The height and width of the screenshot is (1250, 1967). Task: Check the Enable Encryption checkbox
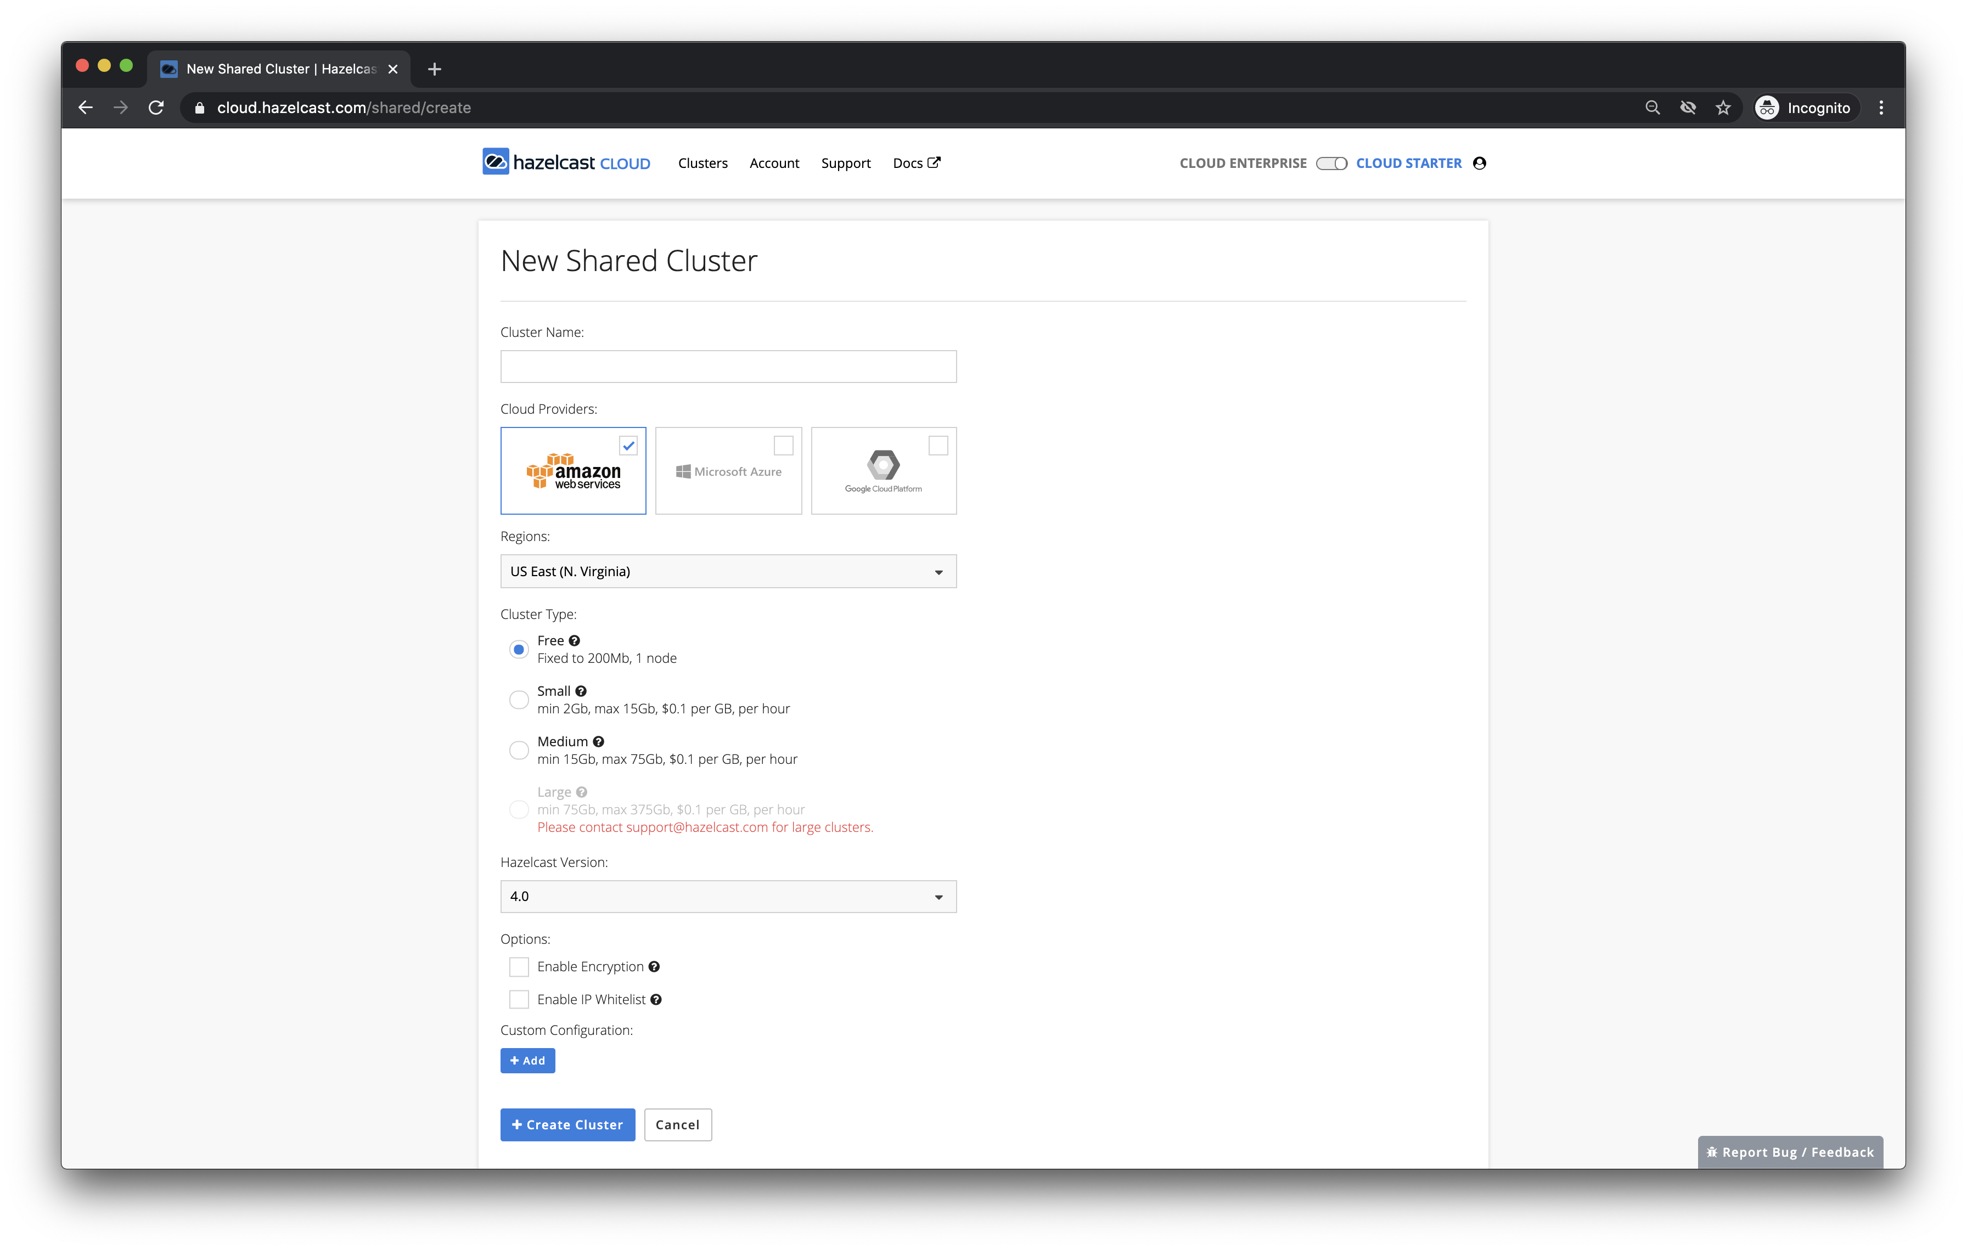coord(519,967)
